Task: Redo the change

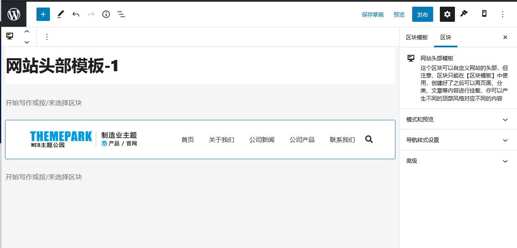Action: click(91, 14)
